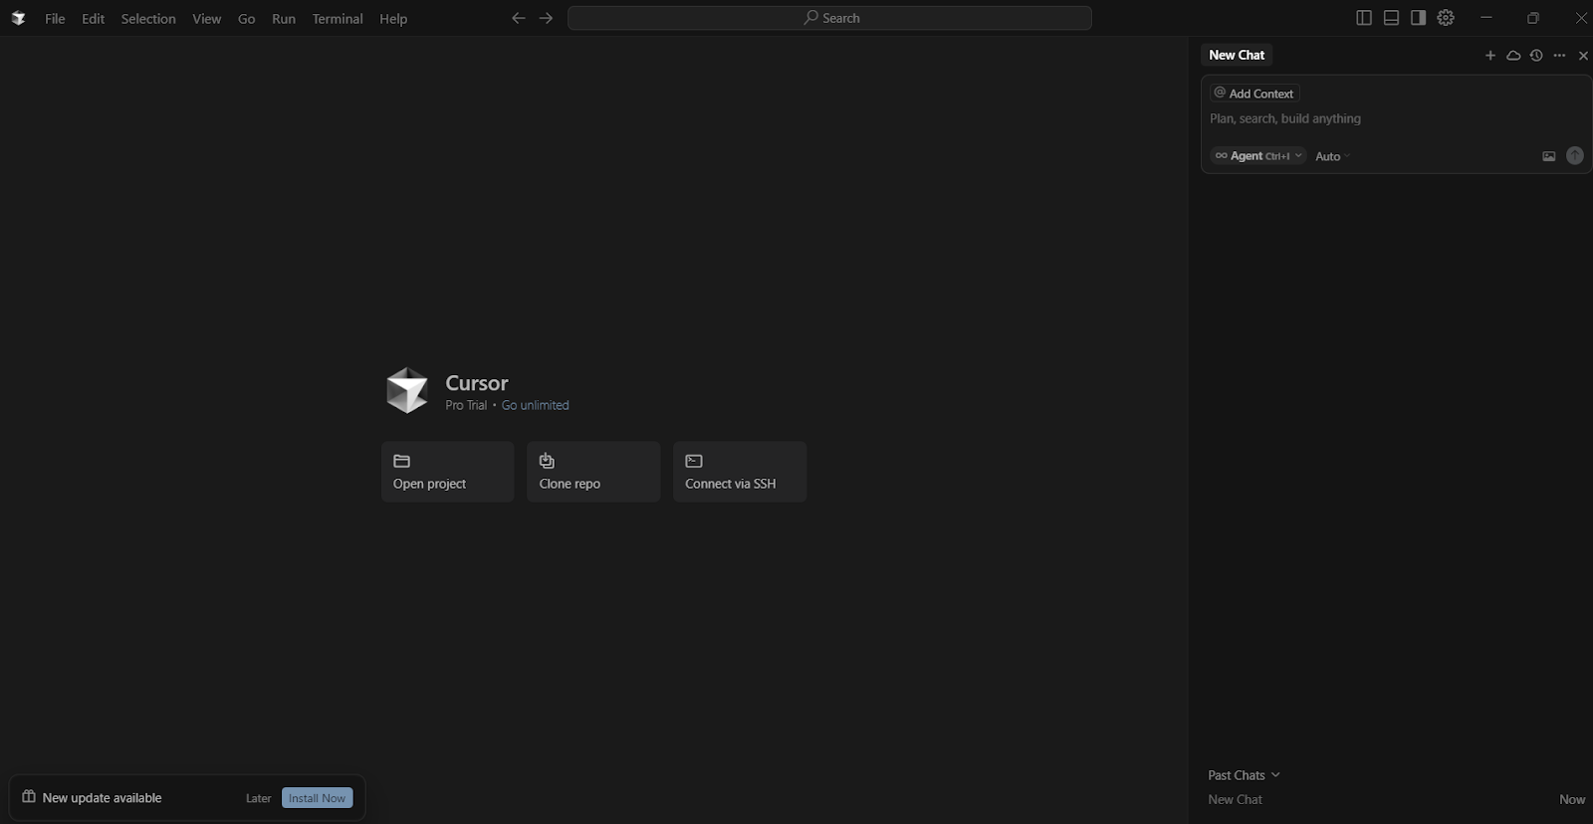Attach an image to chat
1593x824 pixels.
[x=1548, y=156]
